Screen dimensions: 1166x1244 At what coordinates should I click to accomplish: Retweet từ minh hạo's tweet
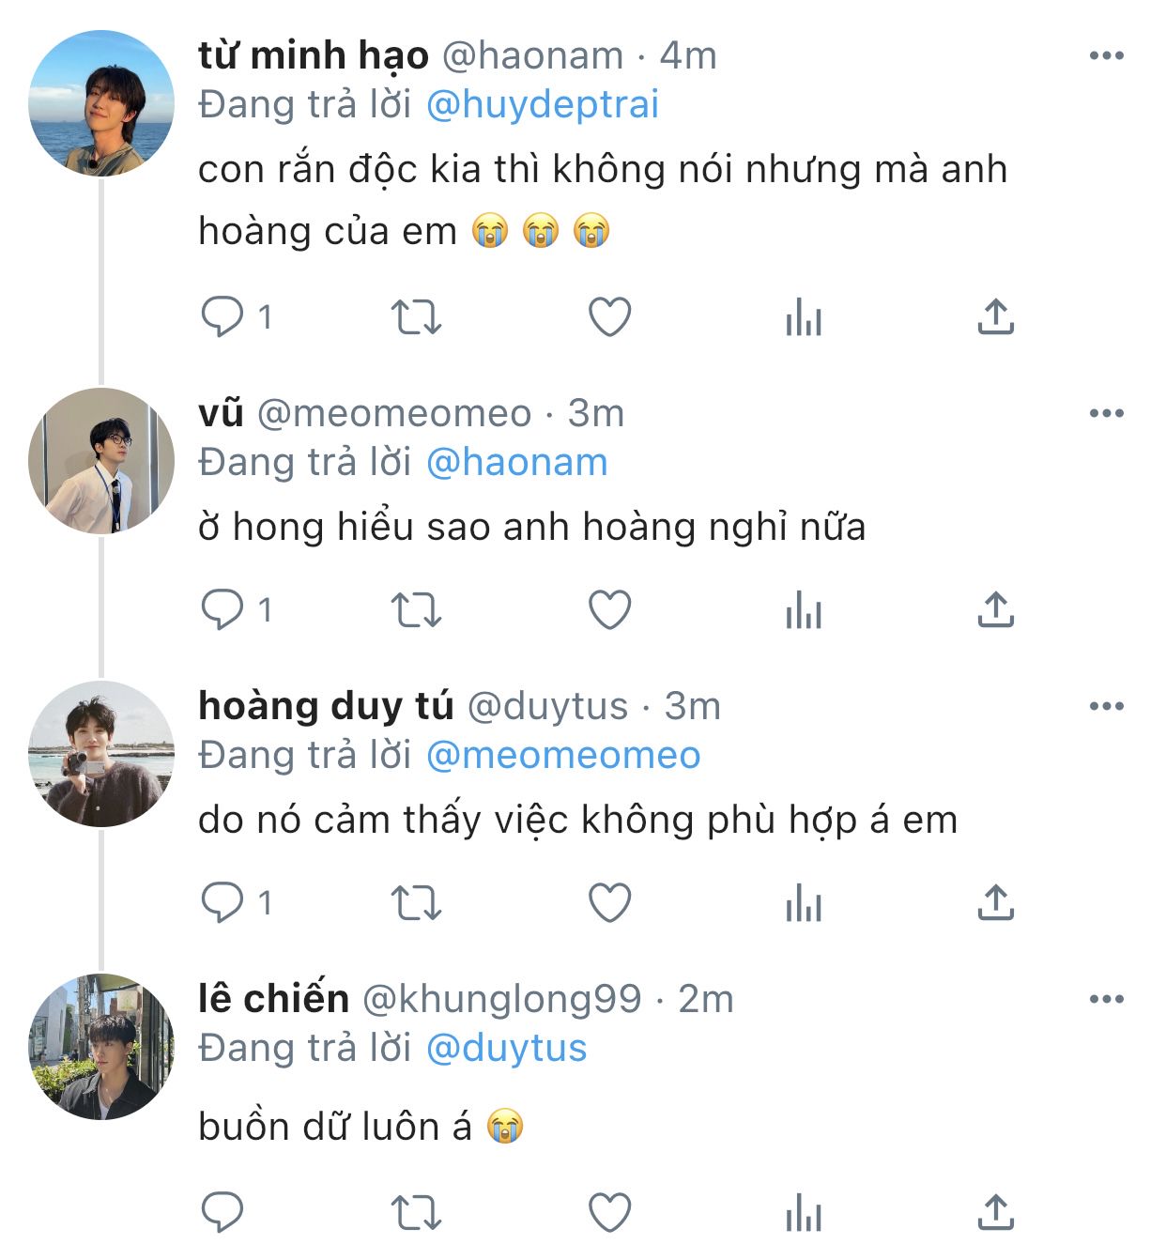[x=416, y=317]
